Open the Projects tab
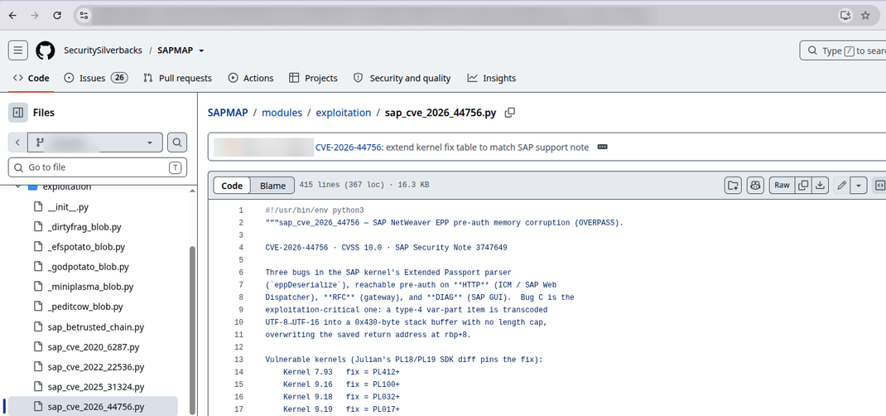 tap(313, 78)
